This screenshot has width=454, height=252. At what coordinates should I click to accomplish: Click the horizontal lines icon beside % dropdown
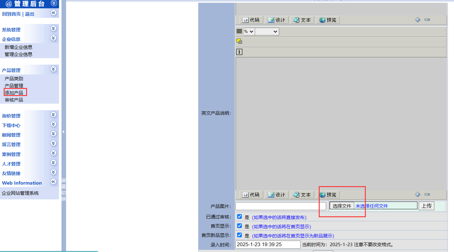click(x=239, y=31)
